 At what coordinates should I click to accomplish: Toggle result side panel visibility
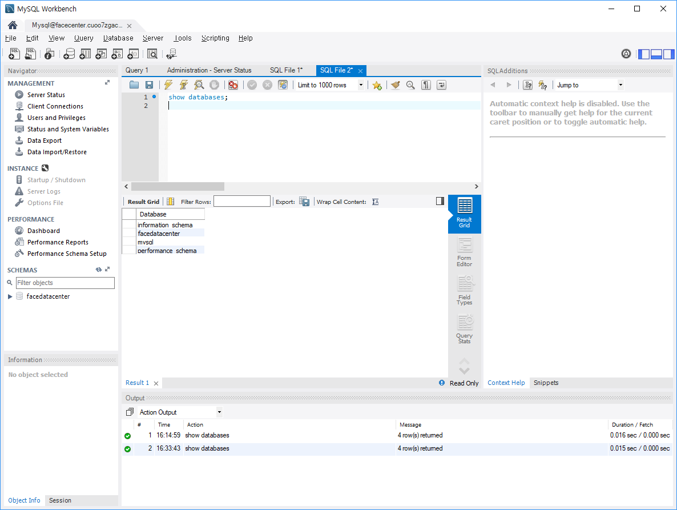click(x=440, y=201)
